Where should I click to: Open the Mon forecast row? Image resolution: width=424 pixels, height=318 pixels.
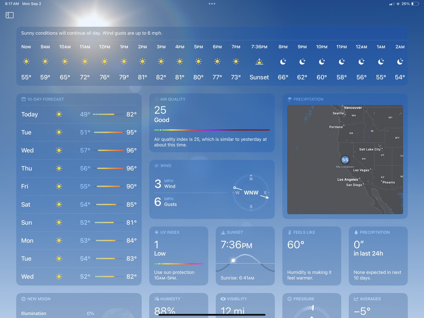click(79, 241)
